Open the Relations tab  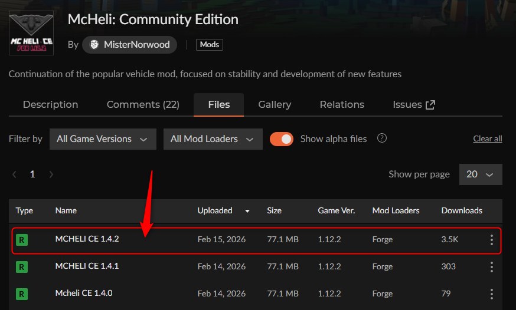coord(342,104)
